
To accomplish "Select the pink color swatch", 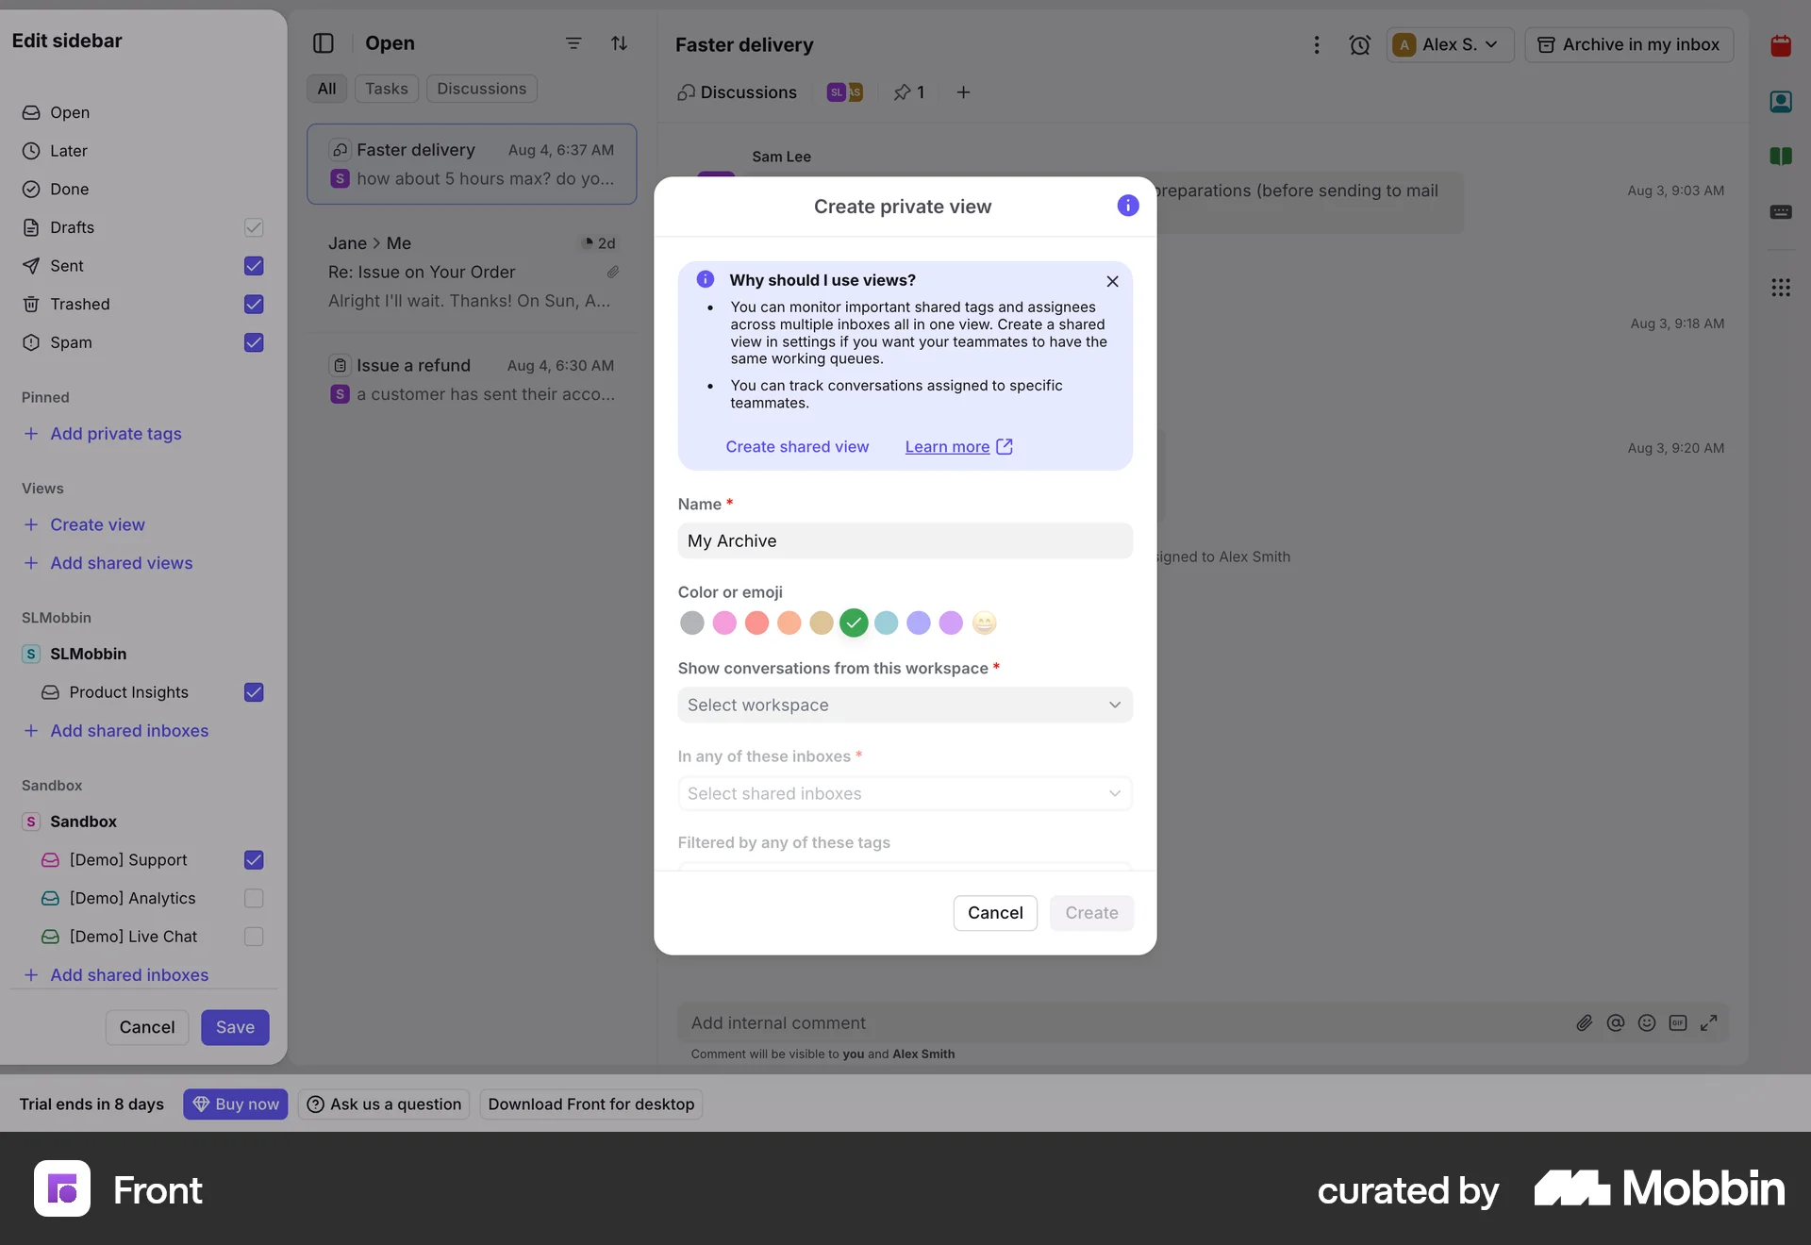I will click(724, 623).
